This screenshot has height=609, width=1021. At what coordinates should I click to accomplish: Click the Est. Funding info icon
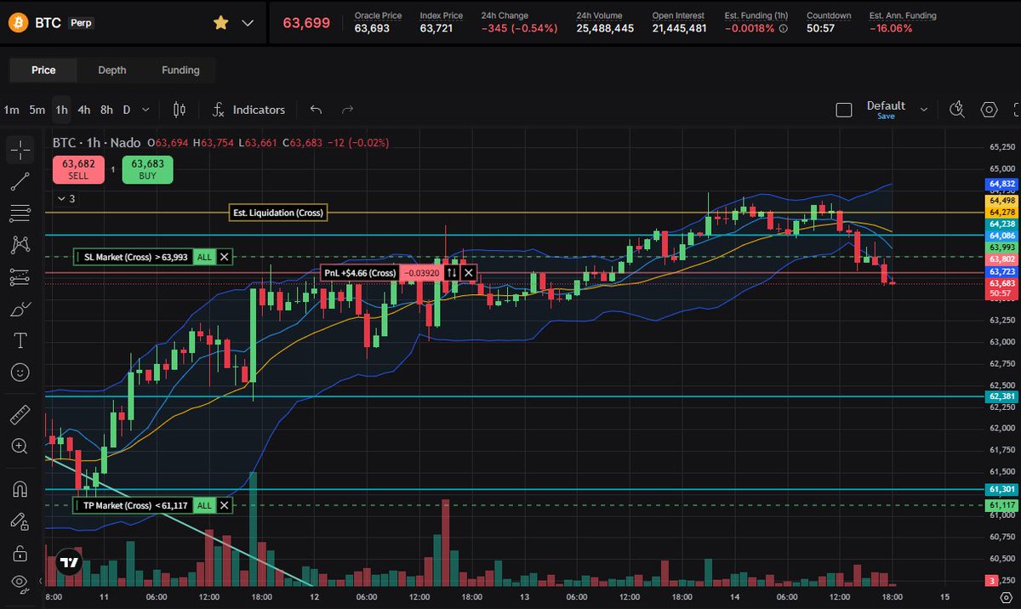[783, 28]
